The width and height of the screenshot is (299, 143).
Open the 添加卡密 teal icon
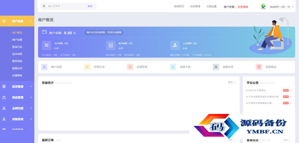(x=173, y=67)
